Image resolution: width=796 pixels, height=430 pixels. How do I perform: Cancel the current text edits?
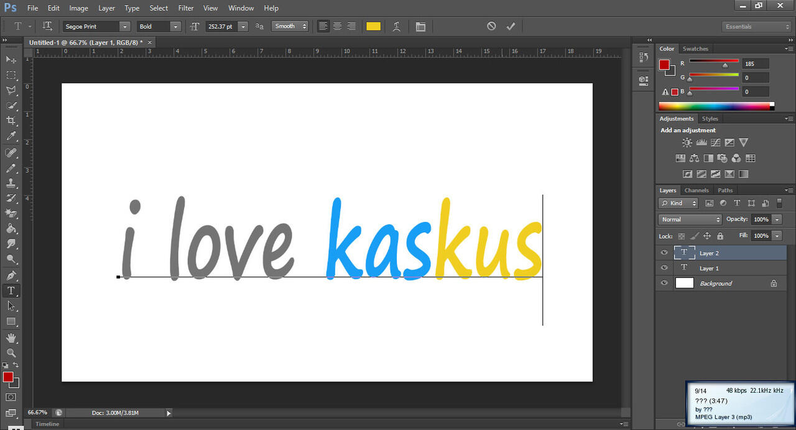pos(491,26)
